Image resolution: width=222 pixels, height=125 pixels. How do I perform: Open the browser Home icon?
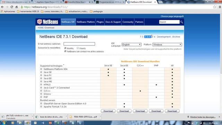tap(17, 7)
